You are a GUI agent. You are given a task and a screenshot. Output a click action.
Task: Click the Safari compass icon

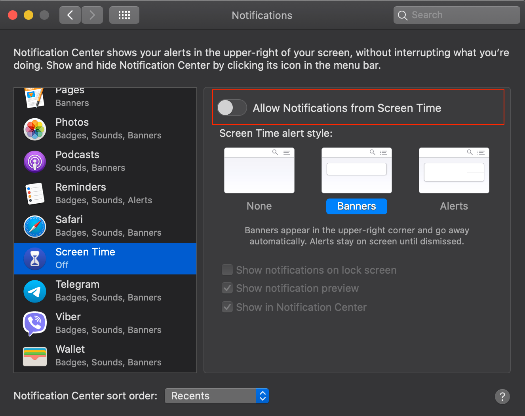coord(35,227)
